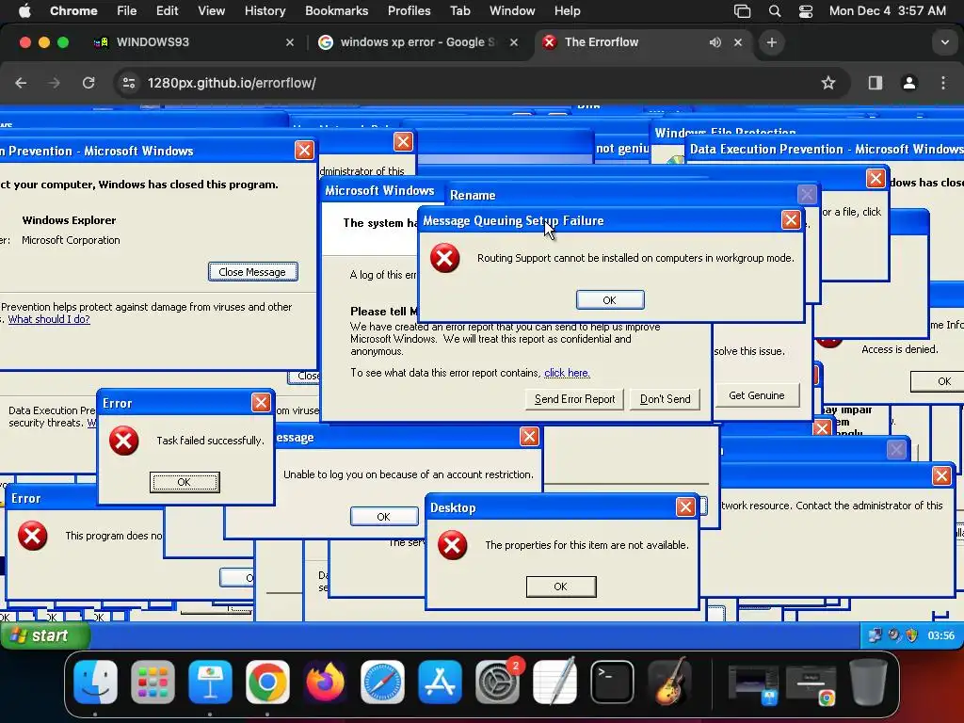964x723 pixels.
Task: Open Control Center in the menu bar
Action: pyautogui.click(x=806, y=11)
